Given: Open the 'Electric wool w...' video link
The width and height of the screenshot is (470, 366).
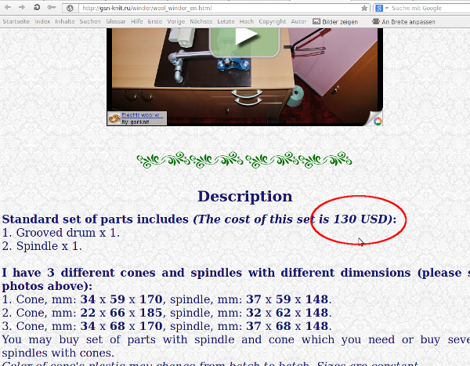Looking at the screenshot, I should [x=142, y=115].
